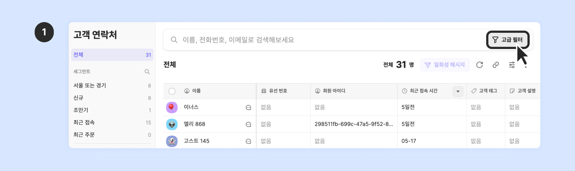Toggle the select-all checkbox in table header
The width and height of the screenshot is (575, 171).
tap(172, 91)
